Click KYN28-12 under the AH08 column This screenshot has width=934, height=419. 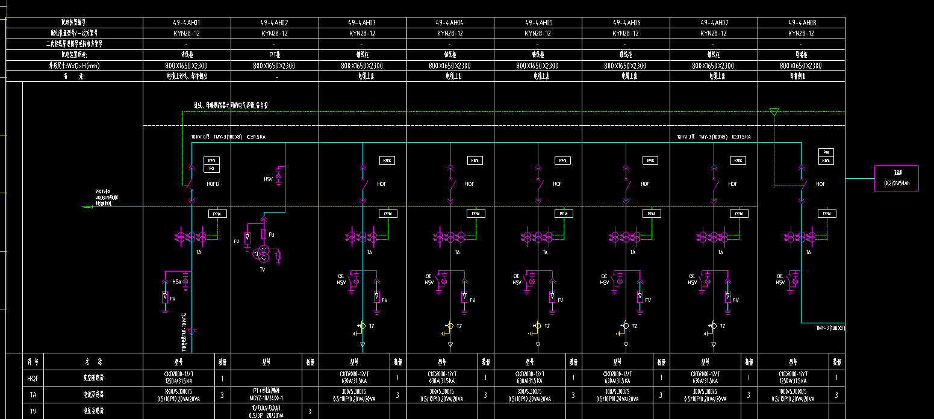coord(801,33)
